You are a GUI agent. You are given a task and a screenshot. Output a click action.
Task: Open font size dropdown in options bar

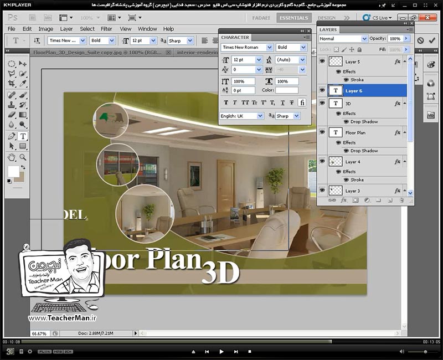(153, 40)
